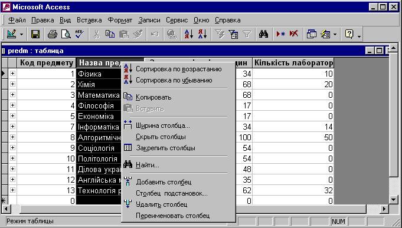Open the Вставка menu
402x228 pixels.
pyautogui.click(x=89, y=20)
